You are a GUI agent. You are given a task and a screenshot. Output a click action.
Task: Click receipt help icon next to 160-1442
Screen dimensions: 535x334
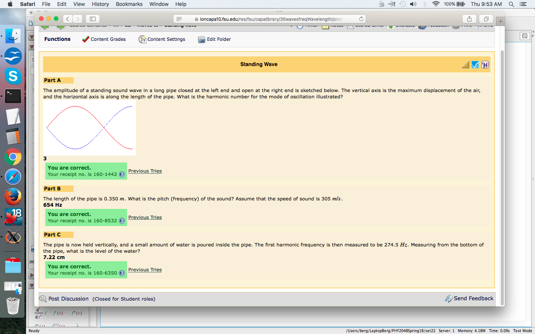pos(121,174)
